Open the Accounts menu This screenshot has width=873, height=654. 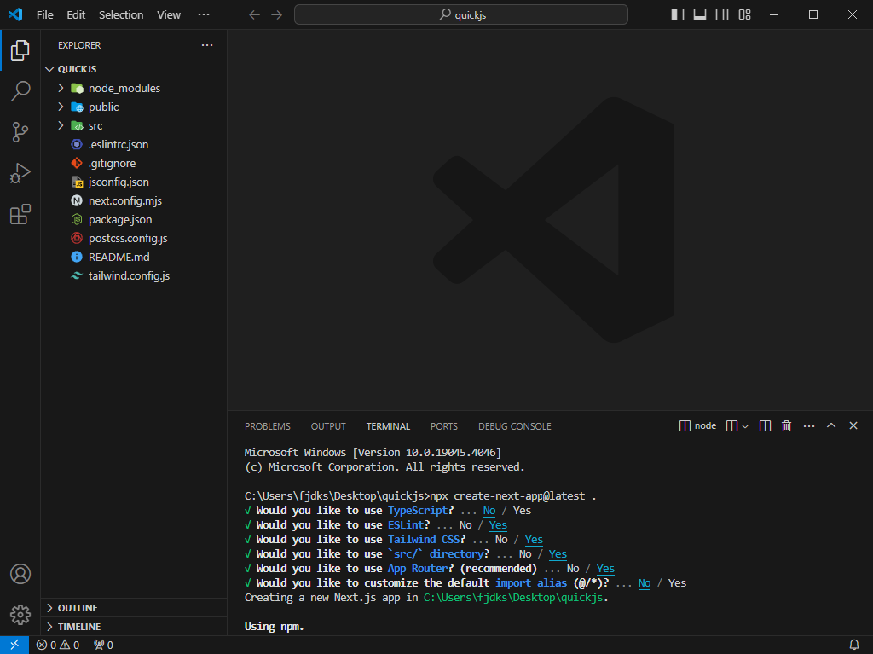[20, 574]
